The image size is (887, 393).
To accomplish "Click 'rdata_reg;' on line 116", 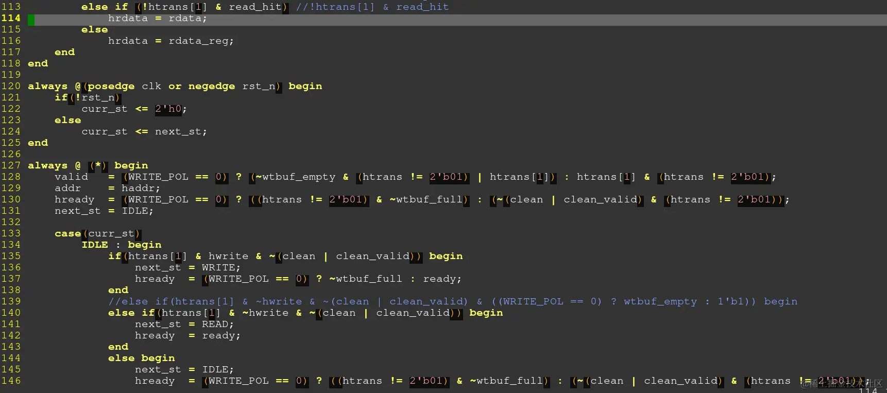I will (x=201, y=41).
